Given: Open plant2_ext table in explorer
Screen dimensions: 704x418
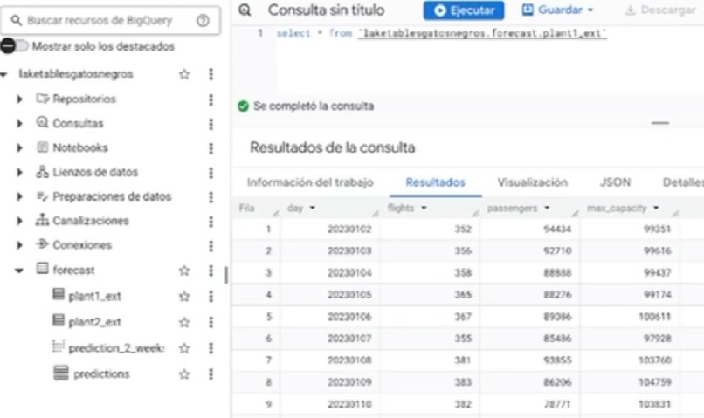Looking at the screenshot, I should pyautogui.click(x=94, y=322).
